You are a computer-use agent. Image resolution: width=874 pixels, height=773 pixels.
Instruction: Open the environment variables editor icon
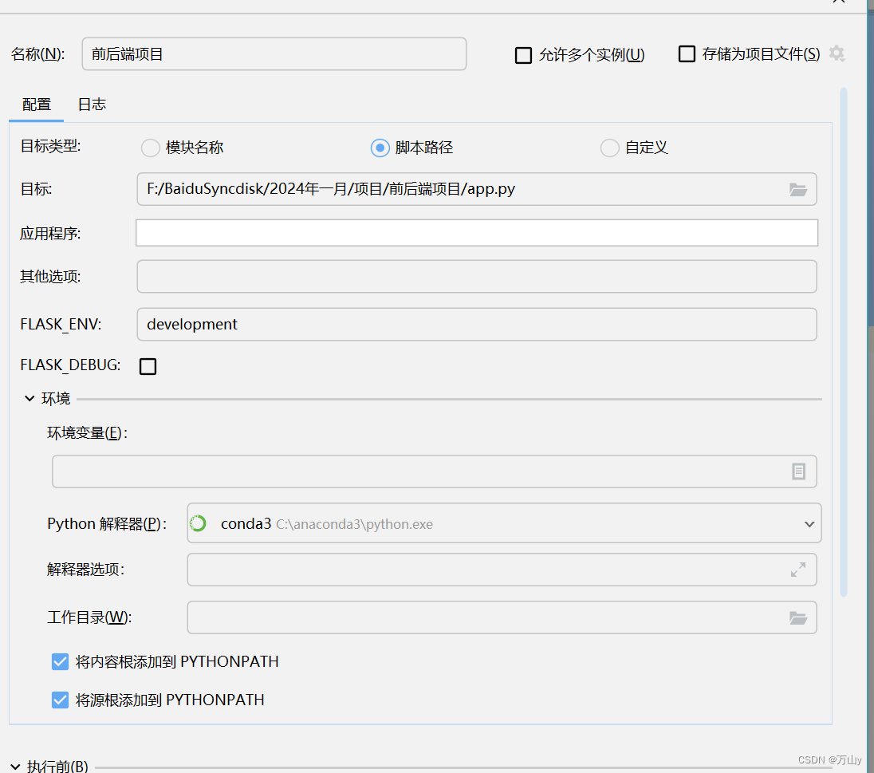(799, 471)
